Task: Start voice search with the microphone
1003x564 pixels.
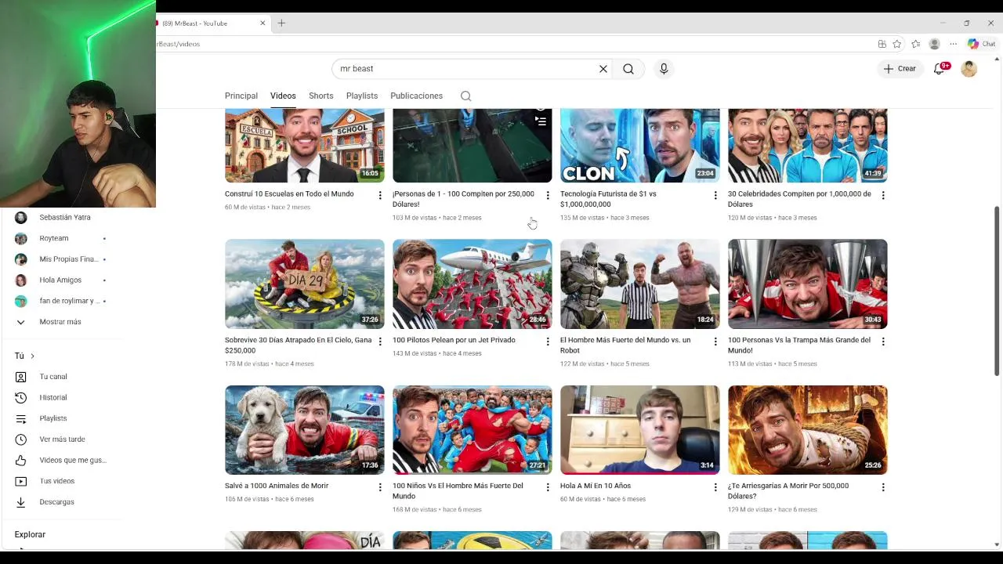Action: point(664,69)
